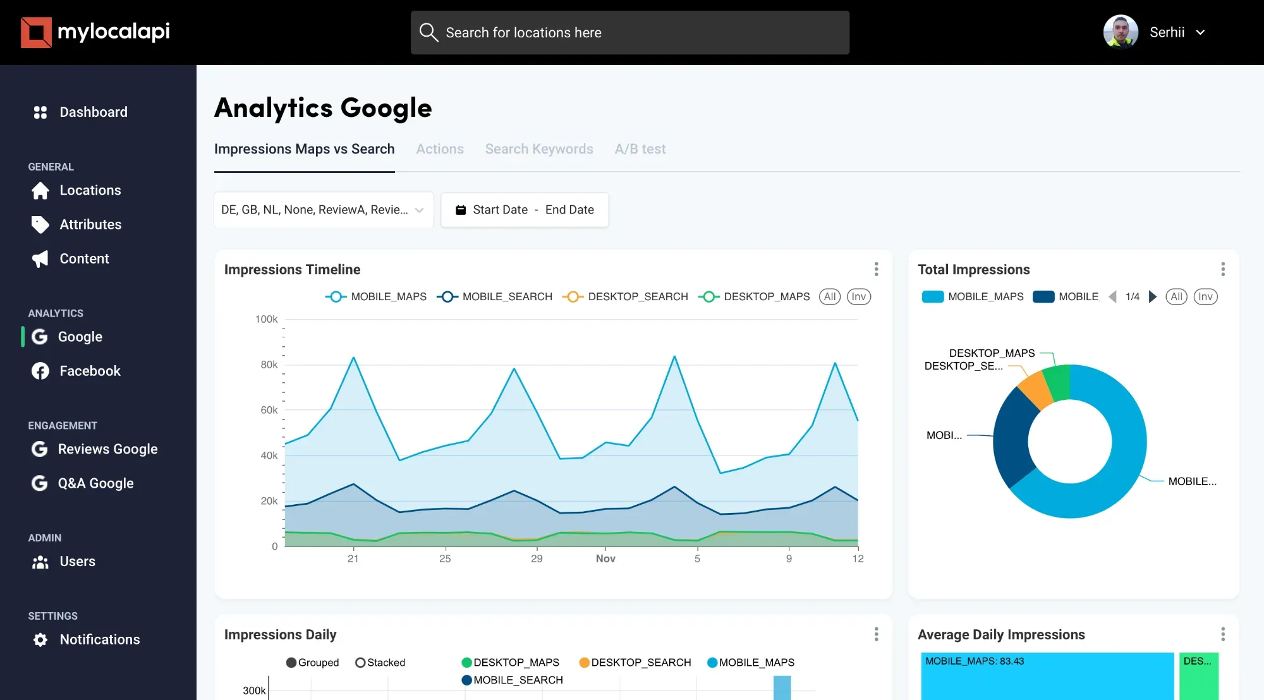Toggle MOBILE_MAPS swatch in Total Impressions legend
1264x700 pixels.
point(933,296)
